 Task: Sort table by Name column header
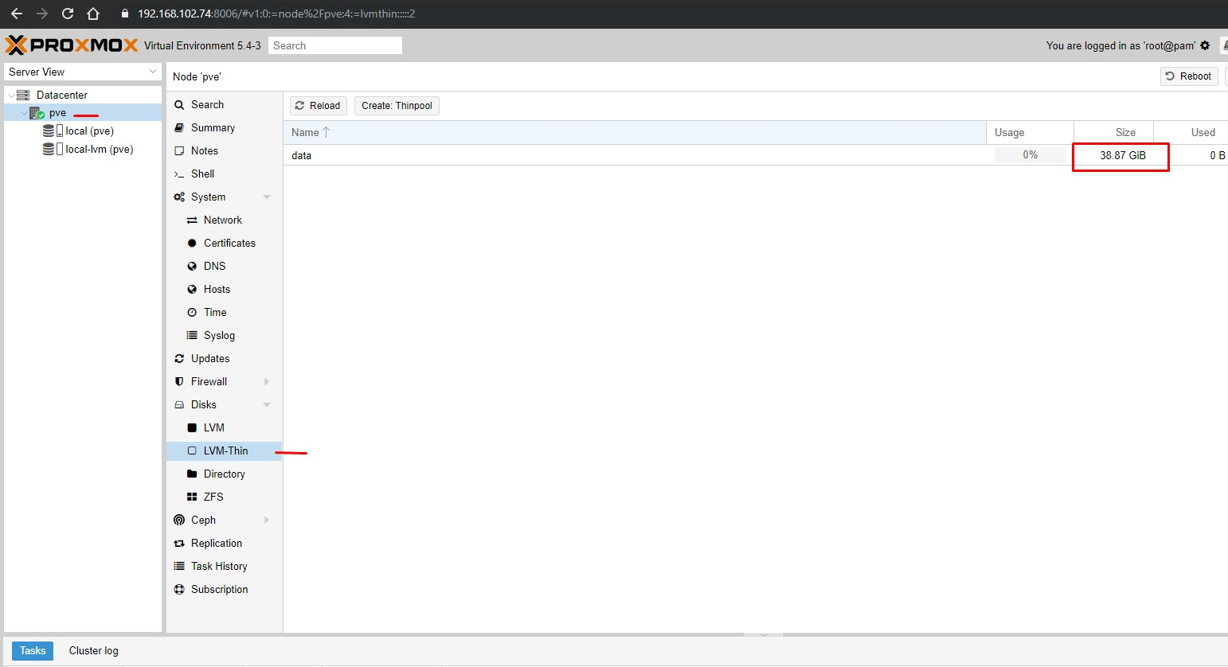[635, 132]
